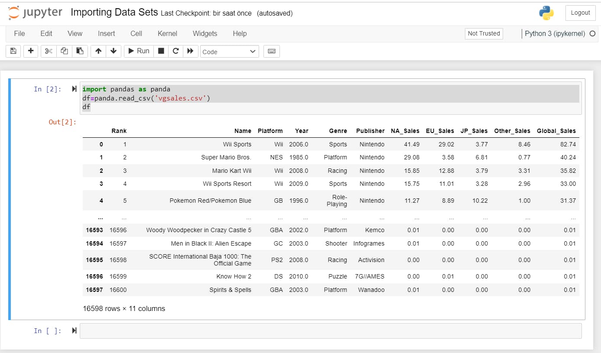Click the Platform column header
Screen dimensions: 601x353
[270, 131]
